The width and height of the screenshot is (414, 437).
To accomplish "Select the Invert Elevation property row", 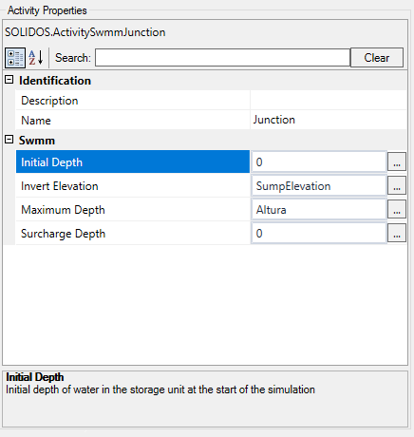I will point(133,185).
